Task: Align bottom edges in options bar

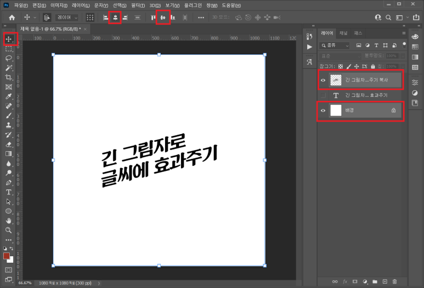Action: [x=173, y=18]
